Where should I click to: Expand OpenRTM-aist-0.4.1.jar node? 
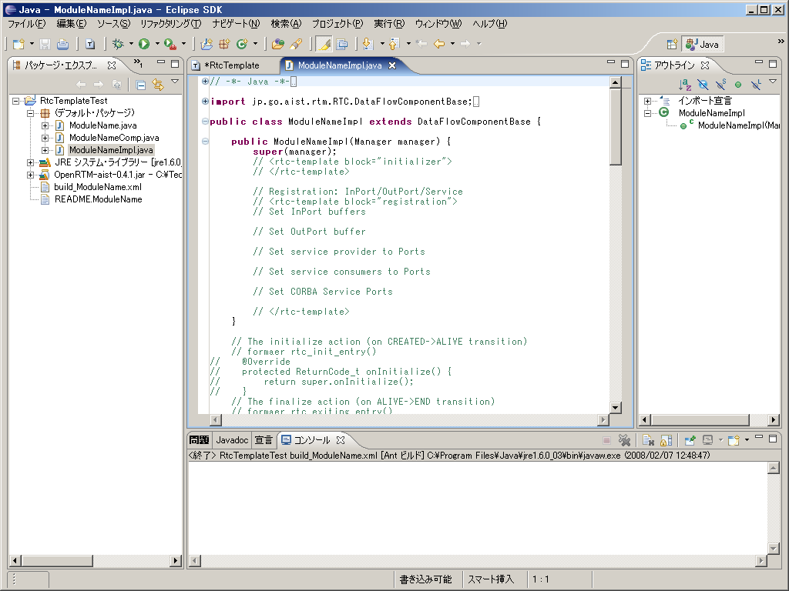(30, 175)
